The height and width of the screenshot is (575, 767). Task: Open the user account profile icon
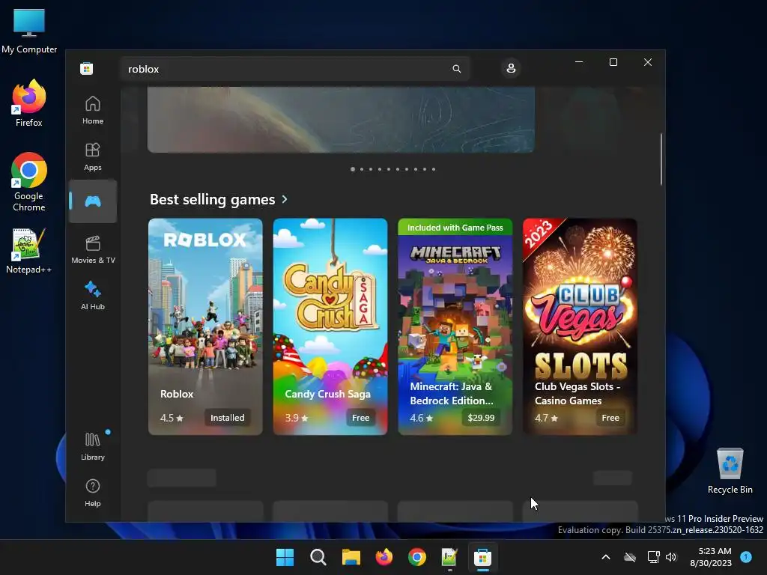511,68
